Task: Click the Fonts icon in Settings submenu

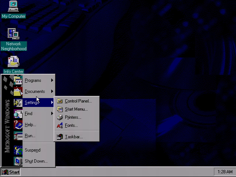Action: coord(60,125)
